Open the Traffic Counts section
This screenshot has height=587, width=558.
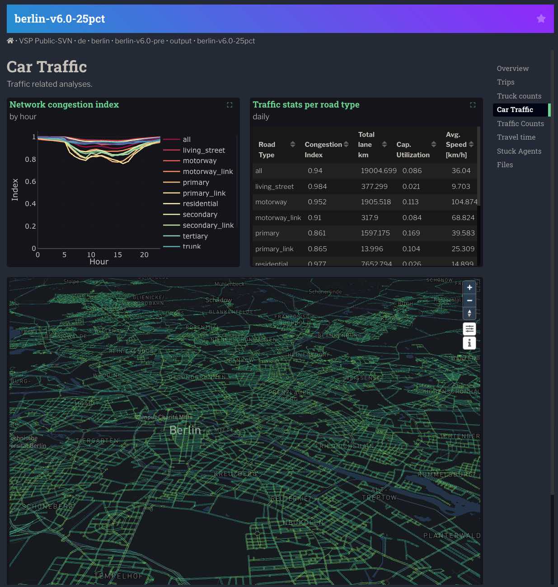(520, 123)
